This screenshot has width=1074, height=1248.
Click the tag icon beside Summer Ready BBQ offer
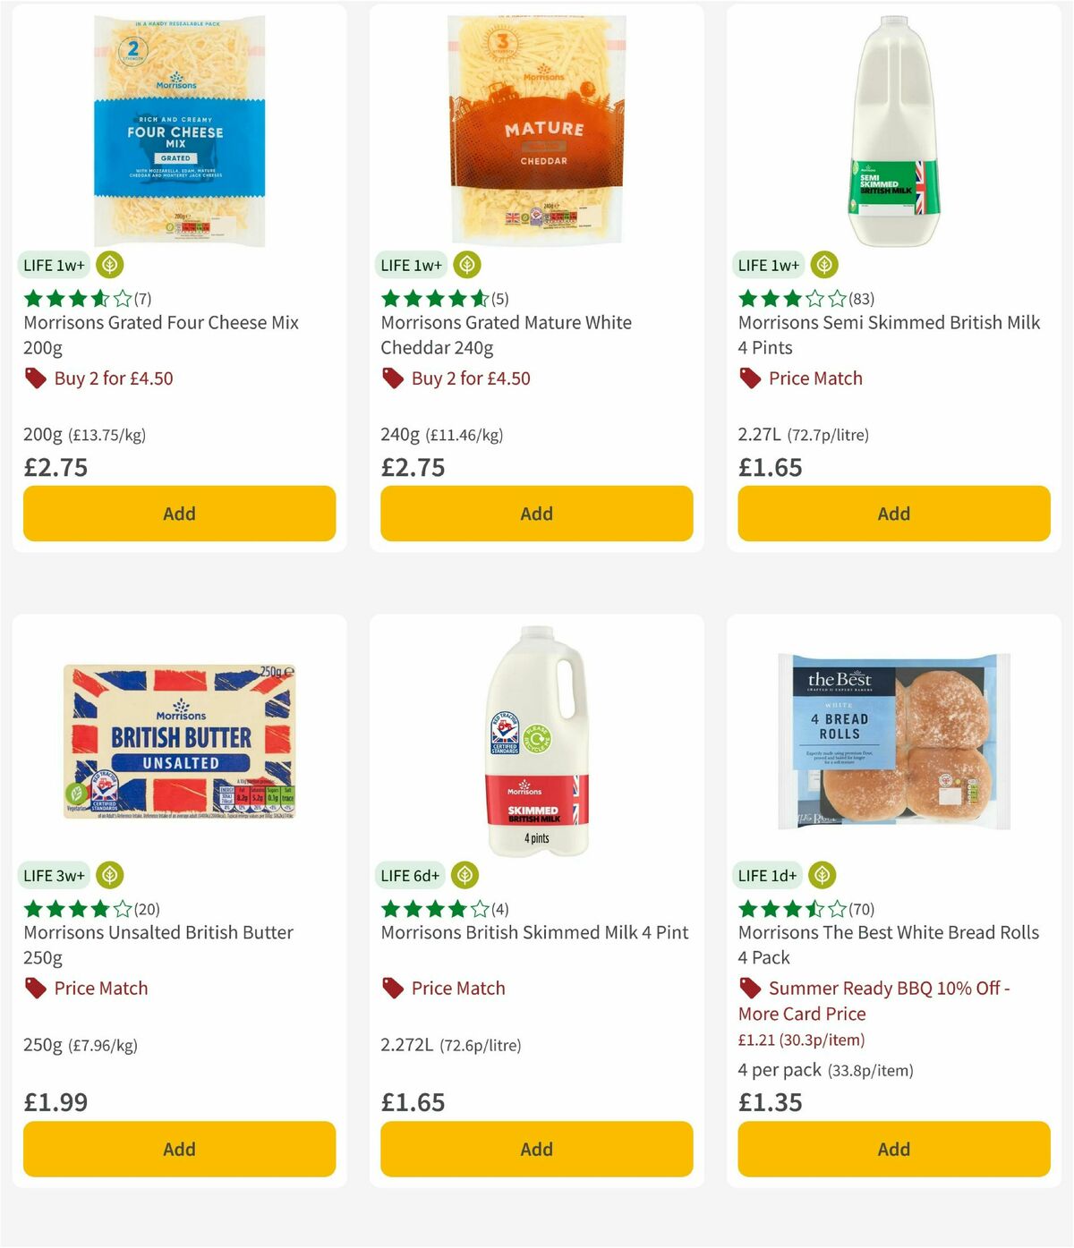click(x=748, y=989)
